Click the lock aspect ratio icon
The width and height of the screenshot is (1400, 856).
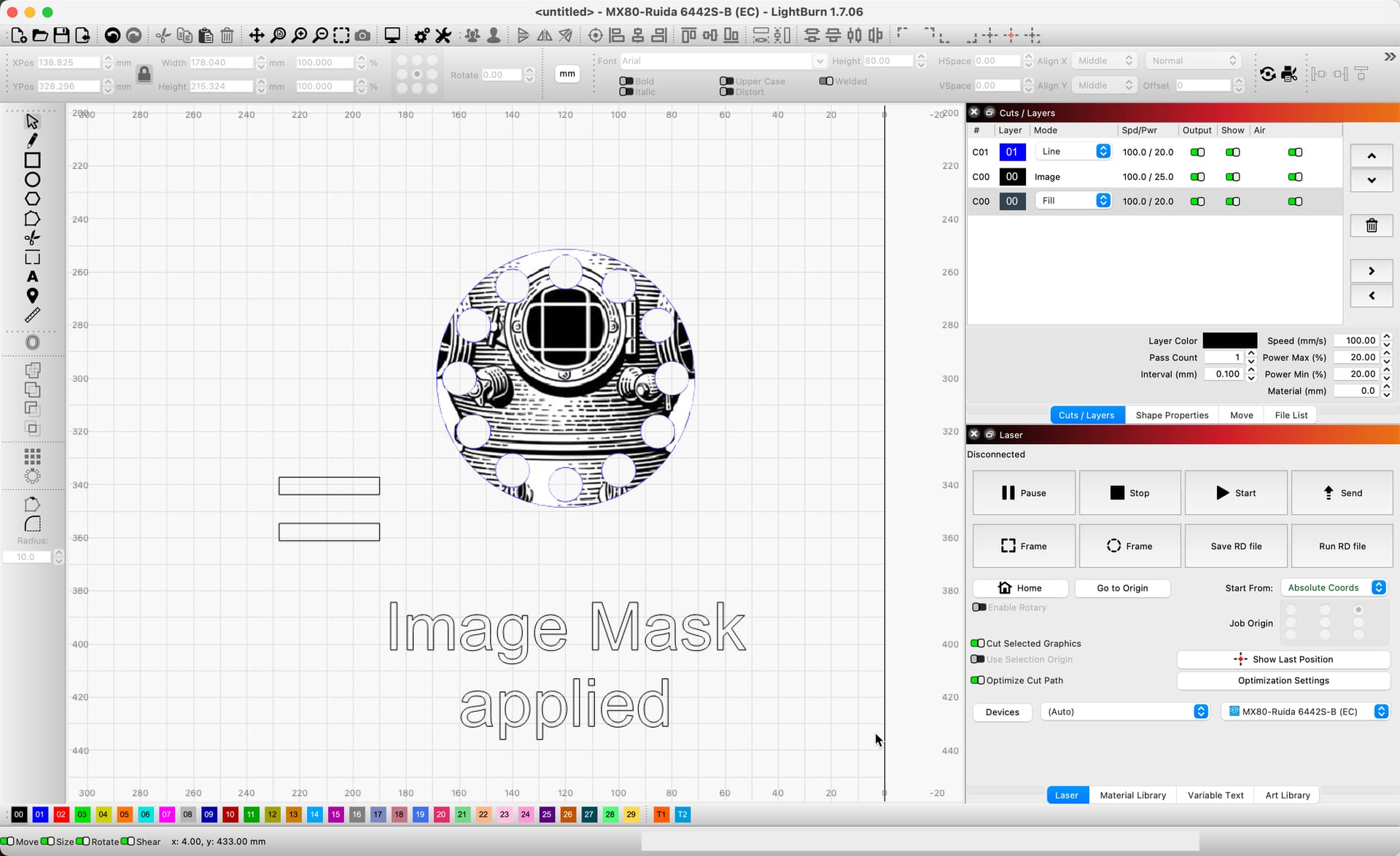[144, 74]
